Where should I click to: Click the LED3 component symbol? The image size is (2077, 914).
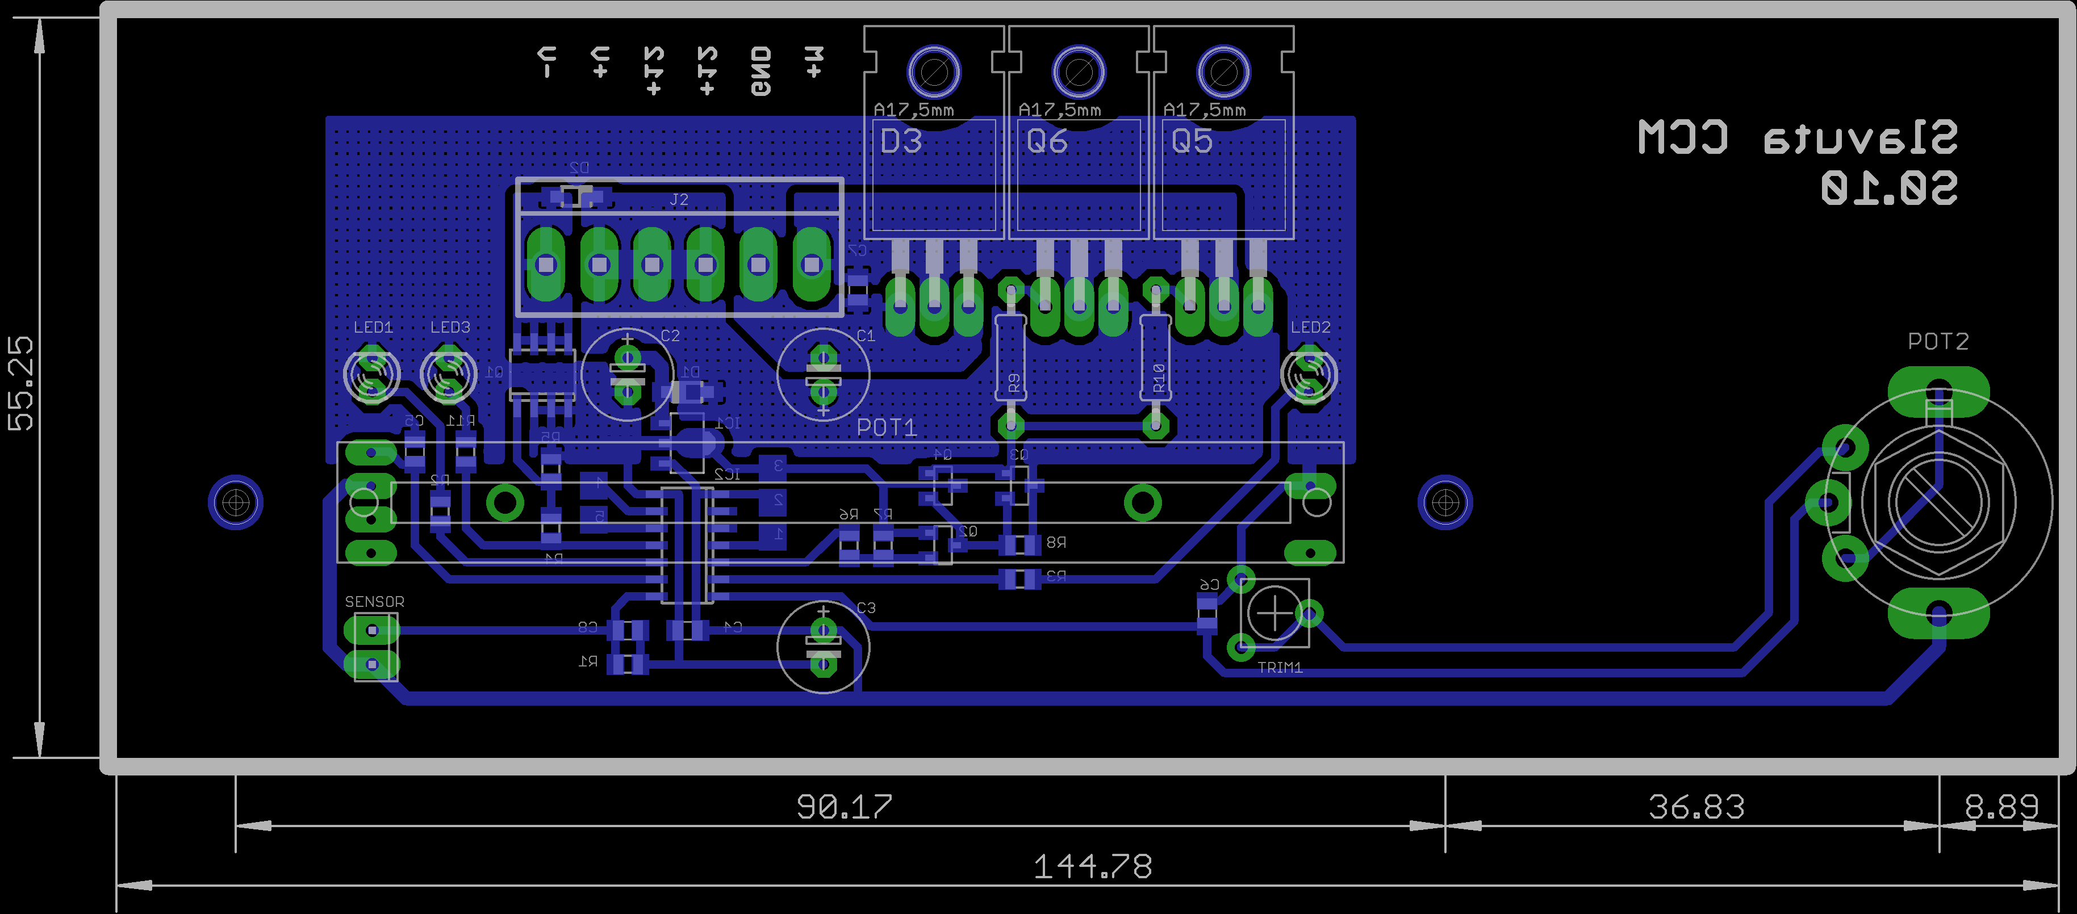click(x=448, y=375)
